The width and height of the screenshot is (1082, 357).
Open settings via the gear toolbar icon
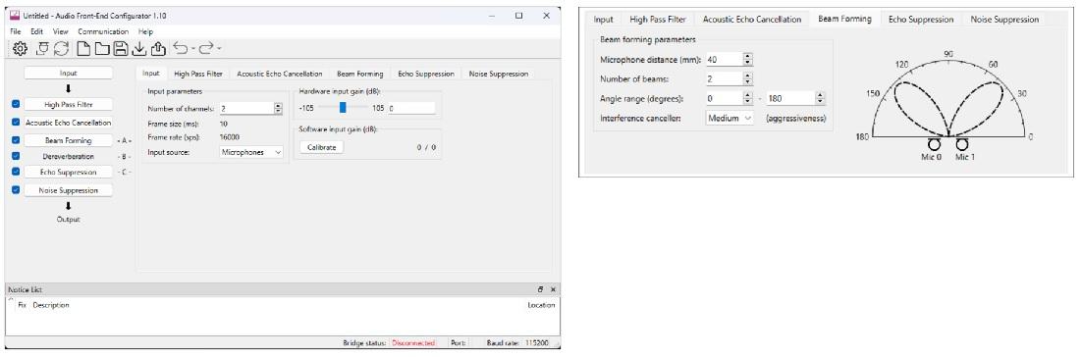click(x=20, y=48)
